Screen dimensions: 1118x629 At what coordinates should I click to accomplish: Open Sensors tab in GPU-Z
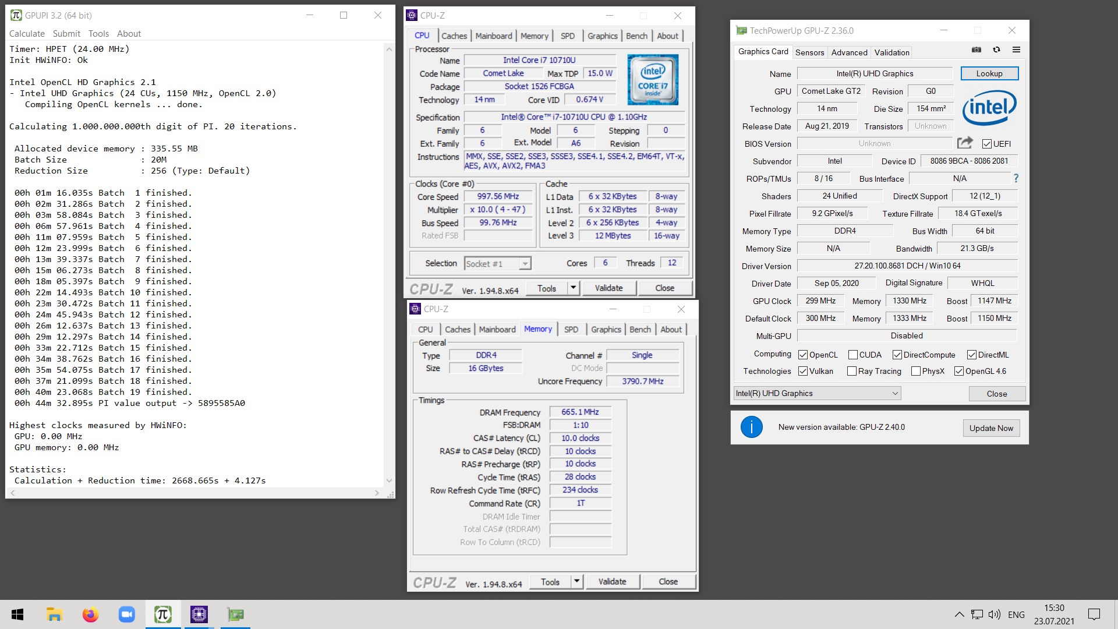coord(809,52)
